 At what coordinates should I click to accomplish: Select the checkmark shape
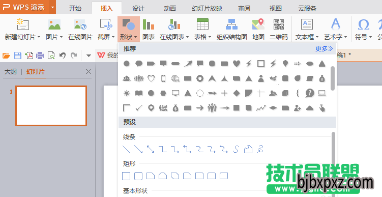(x=139, y=107)
